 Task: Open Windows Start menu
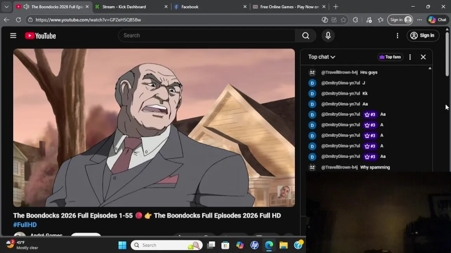point(122,245)
